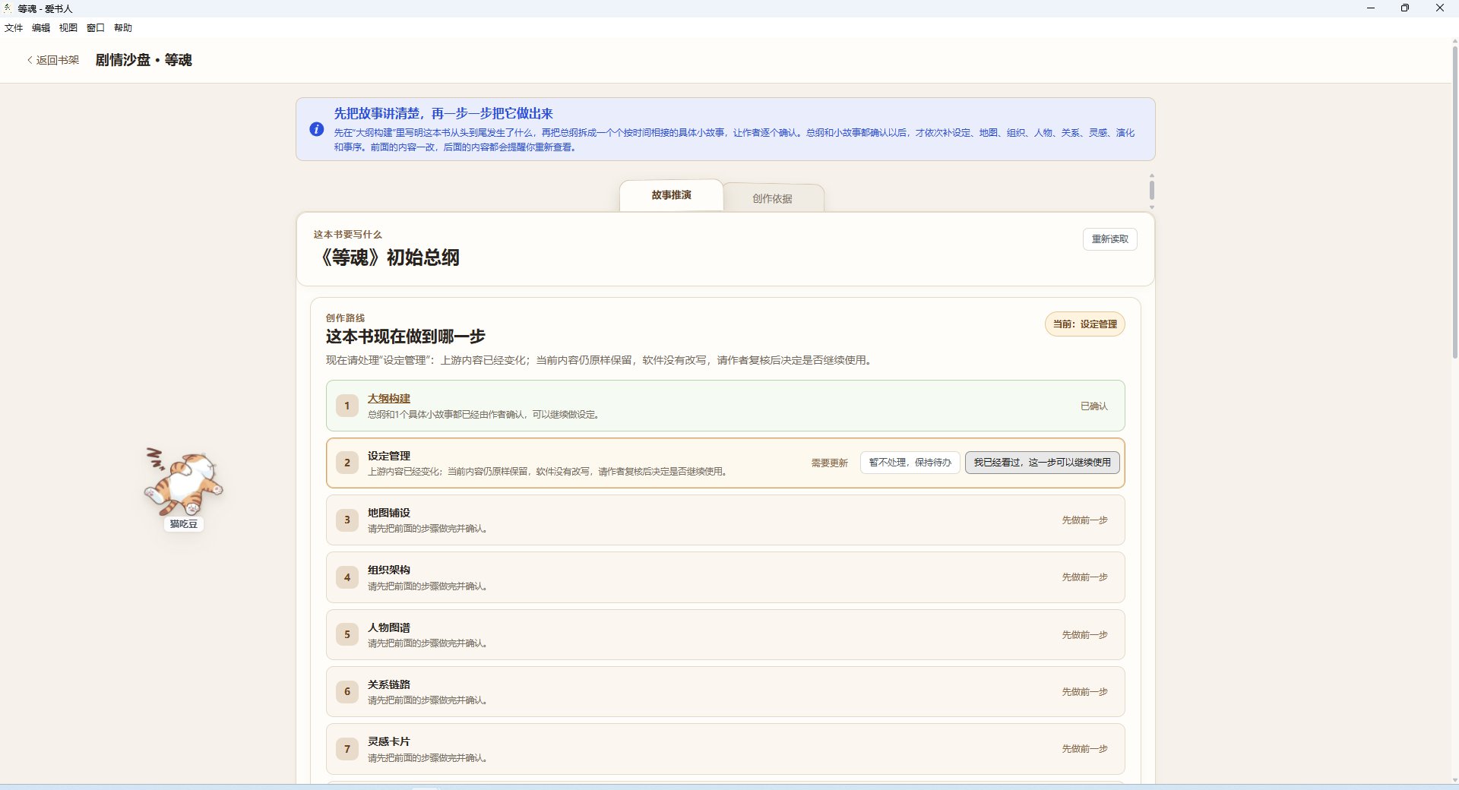Switch to the 故事推演 tab

point(671,195)
